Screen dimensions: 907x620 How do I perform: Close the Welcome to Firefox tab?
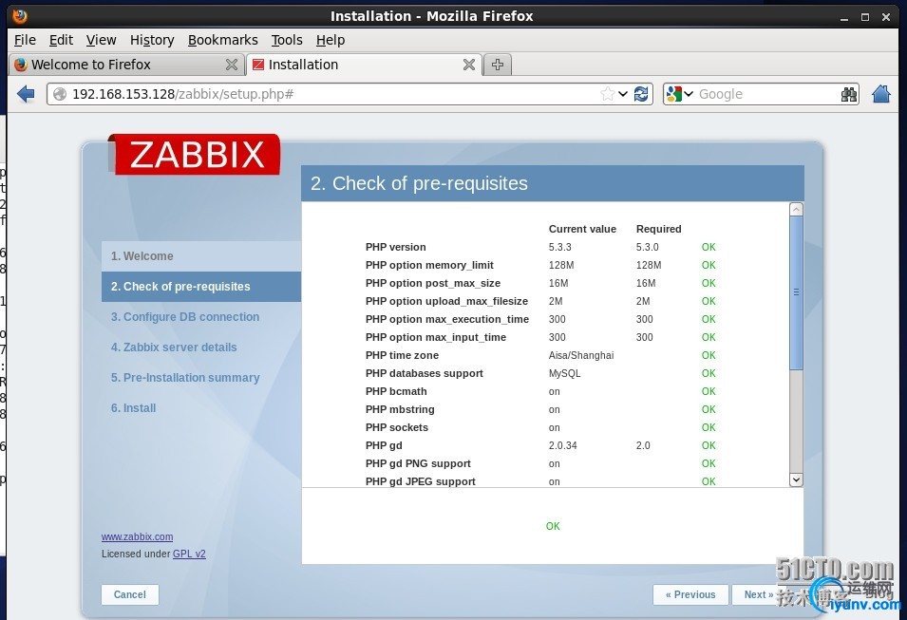click(x=232, y=65)
